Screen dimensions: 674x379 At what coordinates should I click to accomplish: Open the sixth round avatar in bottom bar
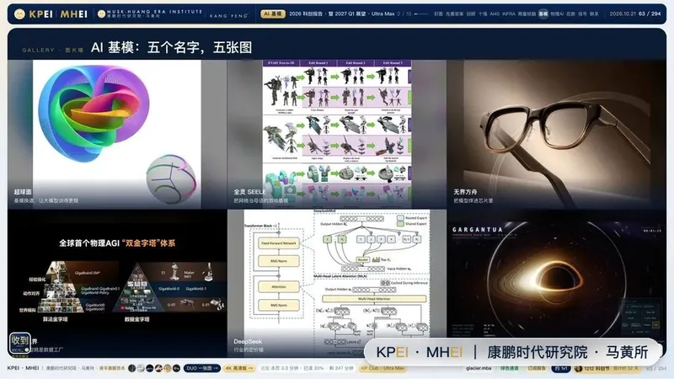click(176, 368)
